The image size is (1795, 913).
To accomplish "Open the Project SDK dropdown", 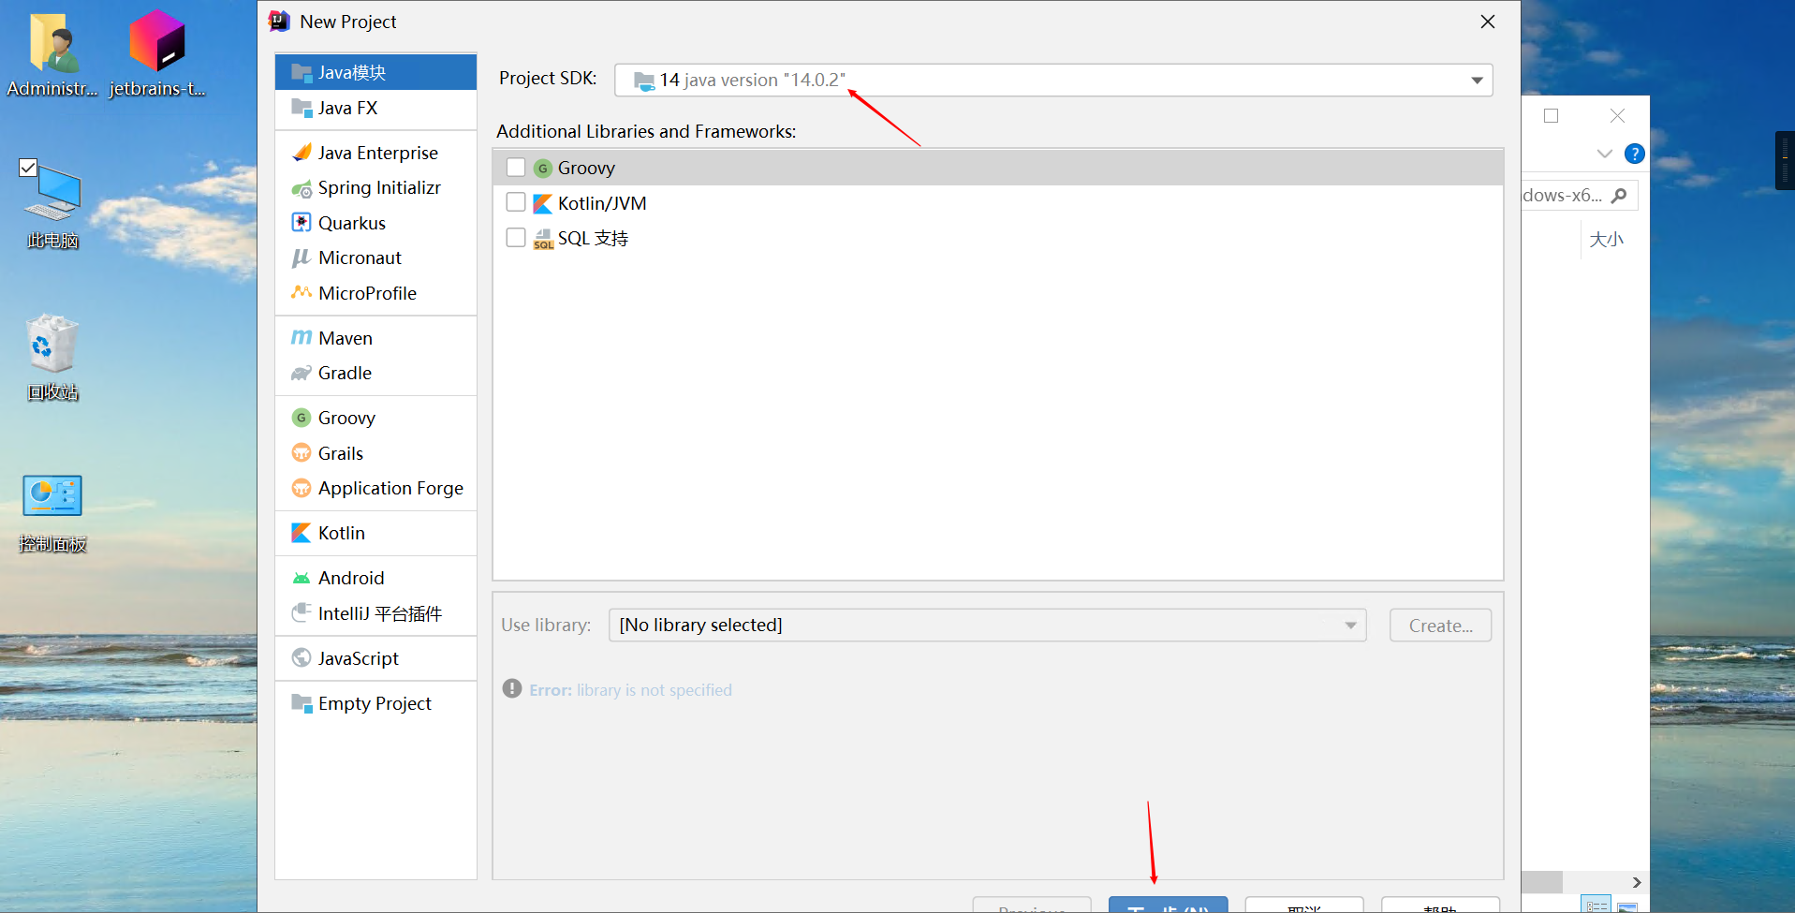I will pyautogui.click(x=1053, y=80).
